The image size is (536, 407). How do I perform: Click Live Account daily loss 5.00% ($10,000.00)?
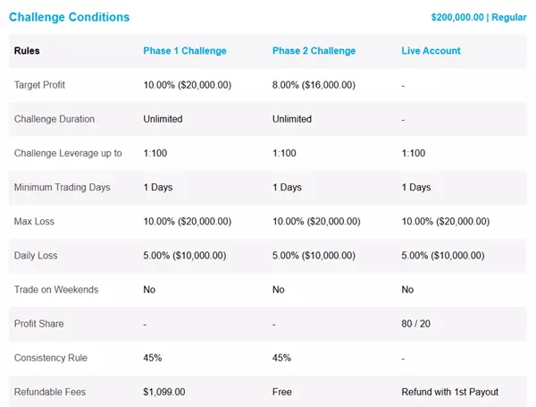[443, 255]
